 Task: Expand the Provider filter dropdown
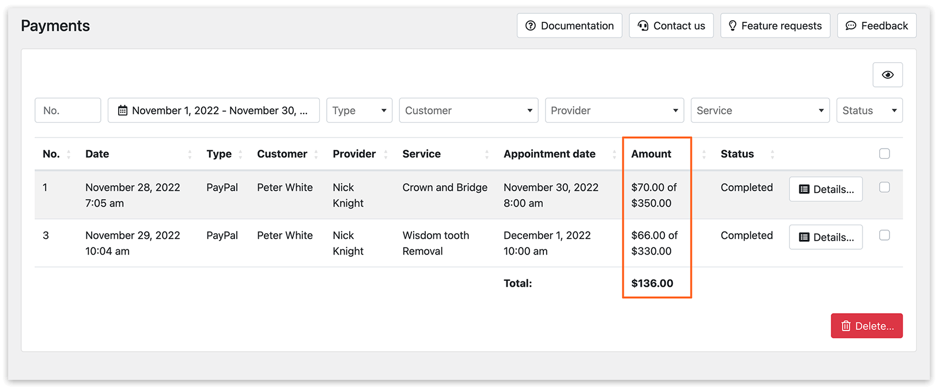pyautogui.click(x=614, y=111)
